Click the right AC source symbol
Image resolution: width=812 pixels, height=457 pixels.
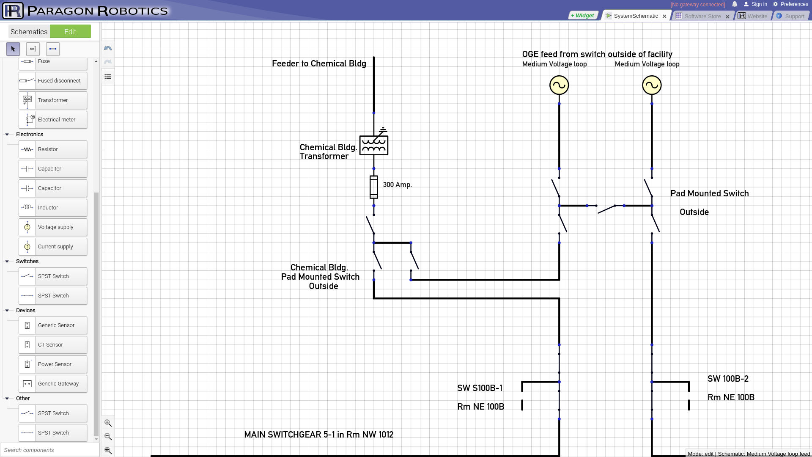652,85
